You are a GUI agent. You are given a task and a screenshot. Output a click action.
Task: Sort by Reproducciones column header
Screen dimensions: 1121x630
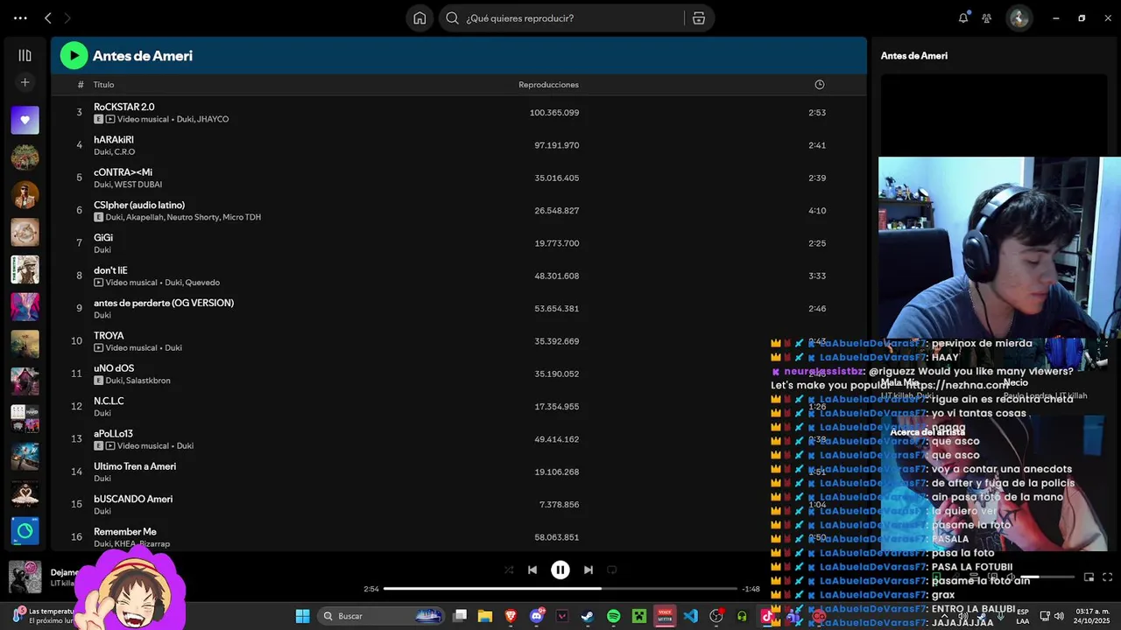[548, 85]
